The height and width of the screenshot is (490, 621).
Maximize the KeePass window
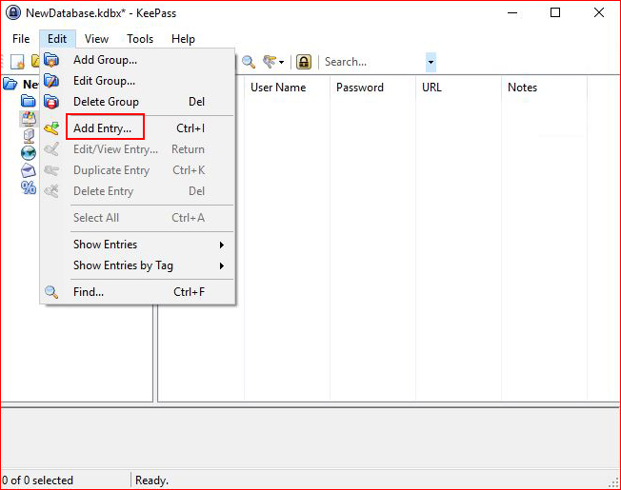(555, 12)
